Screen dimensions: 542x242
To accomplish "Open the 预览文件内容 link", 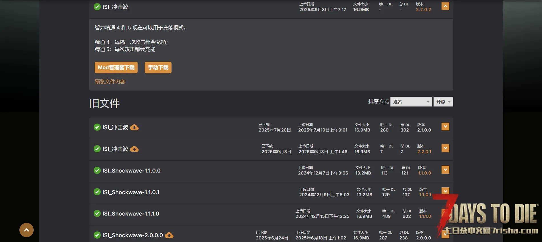I will click(110, 82).
